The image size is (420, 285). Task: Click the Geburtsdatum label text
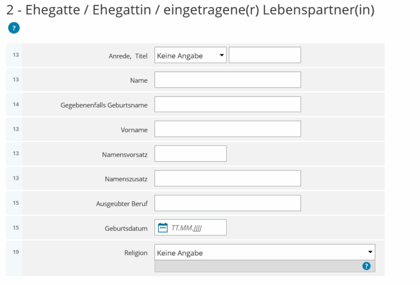click(x=126, y=228)
